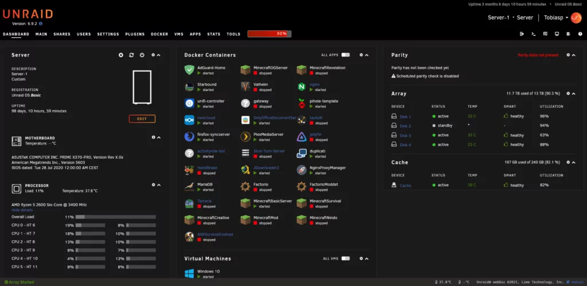Collapse the Docker Containers panel

(366, 55)
